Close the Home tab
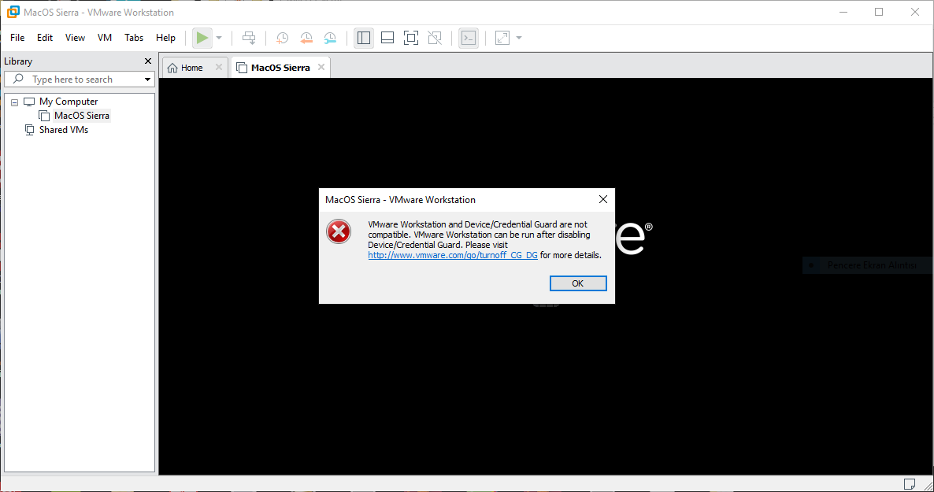 pos(219,68)
